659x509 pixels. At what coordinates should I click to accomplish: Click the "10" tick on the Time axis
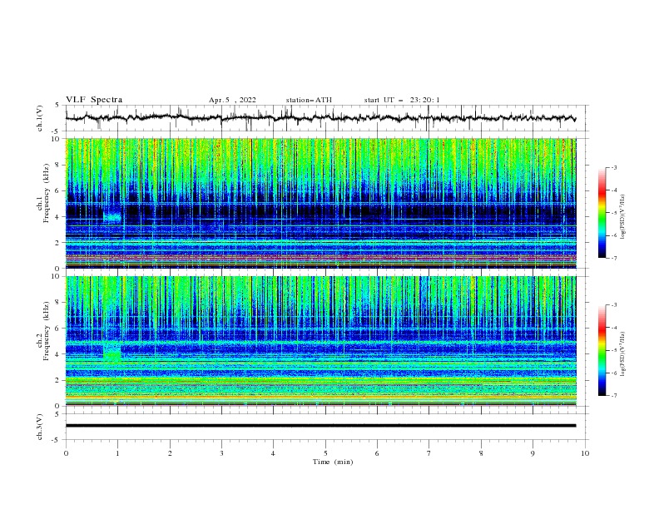(585, 453)
